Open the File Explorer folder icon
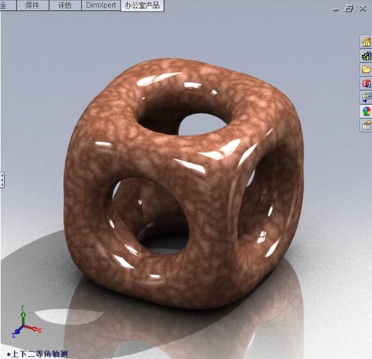This screenshot has height=359, width=372. click(x=366, y=70)
